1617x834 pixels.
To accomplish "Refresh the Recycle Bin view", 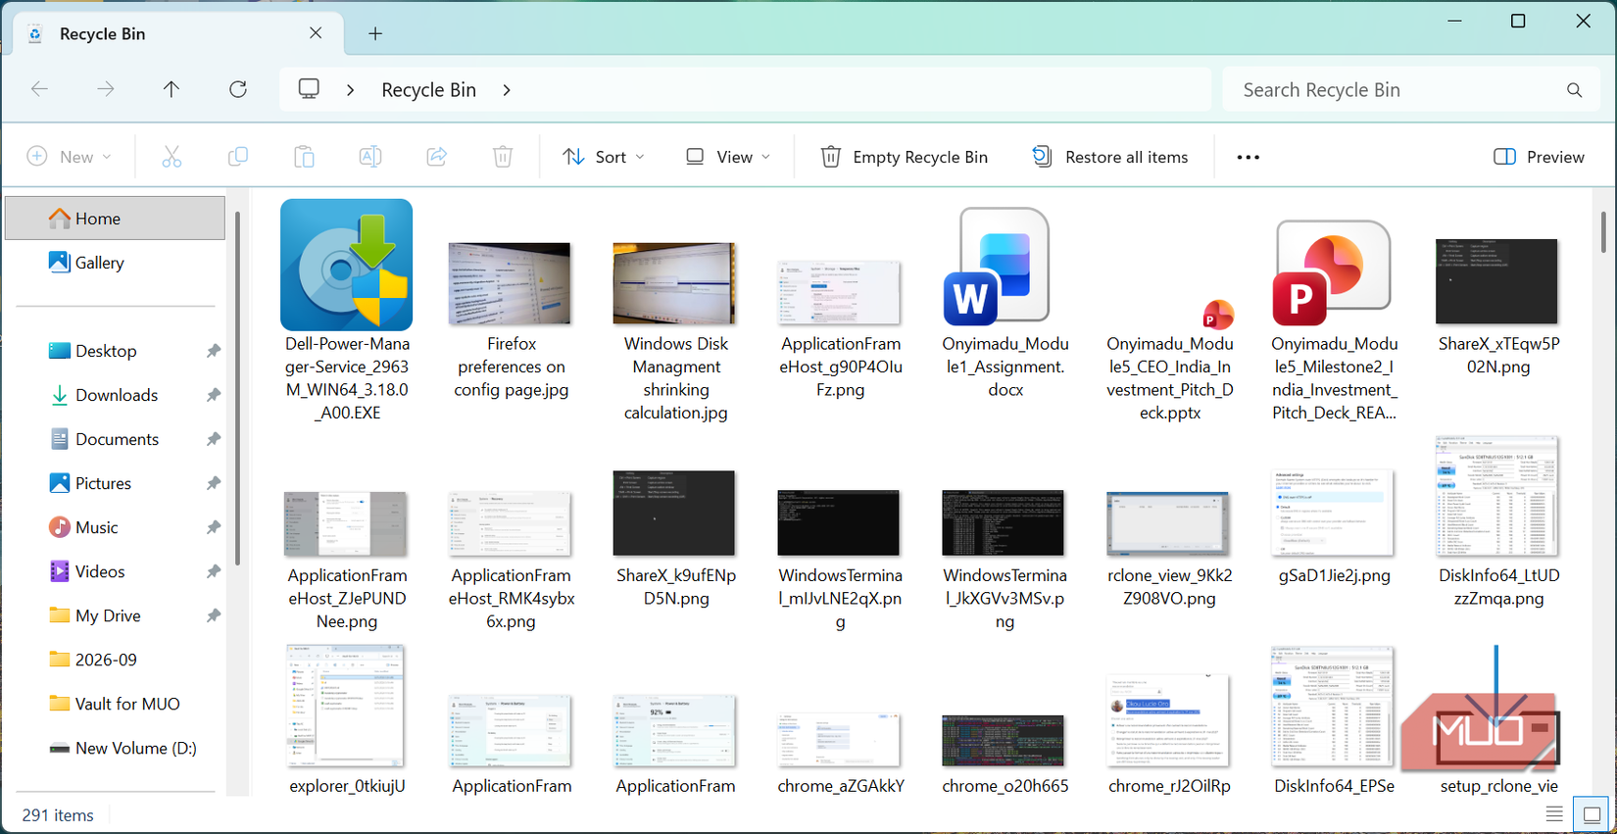I will [237, 89].
